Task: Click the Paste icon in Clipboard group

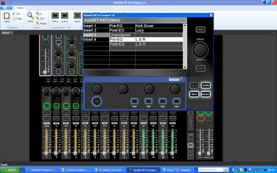Action: click(7, 16)
